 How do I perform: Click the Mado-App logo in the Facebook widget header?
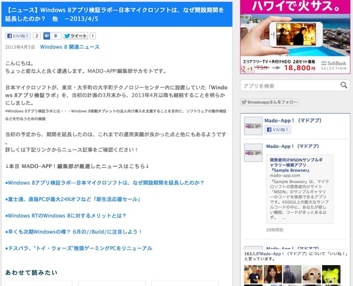tap(253, 126)
